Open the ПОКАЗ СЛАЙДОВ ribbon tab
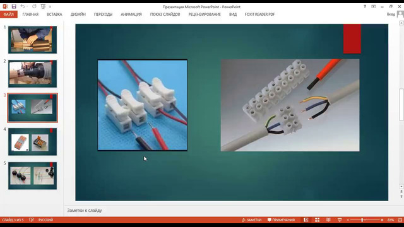The width and height of the screenshot is (404, 227). coord(165,15)
